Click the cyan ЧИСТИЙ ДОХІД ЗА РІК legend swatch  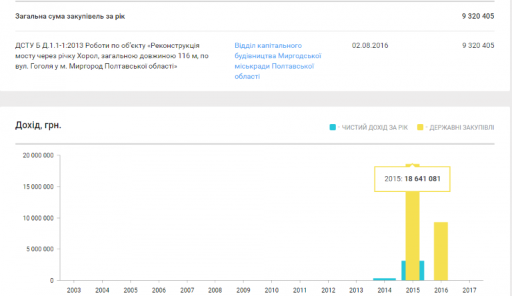(333, 127)
